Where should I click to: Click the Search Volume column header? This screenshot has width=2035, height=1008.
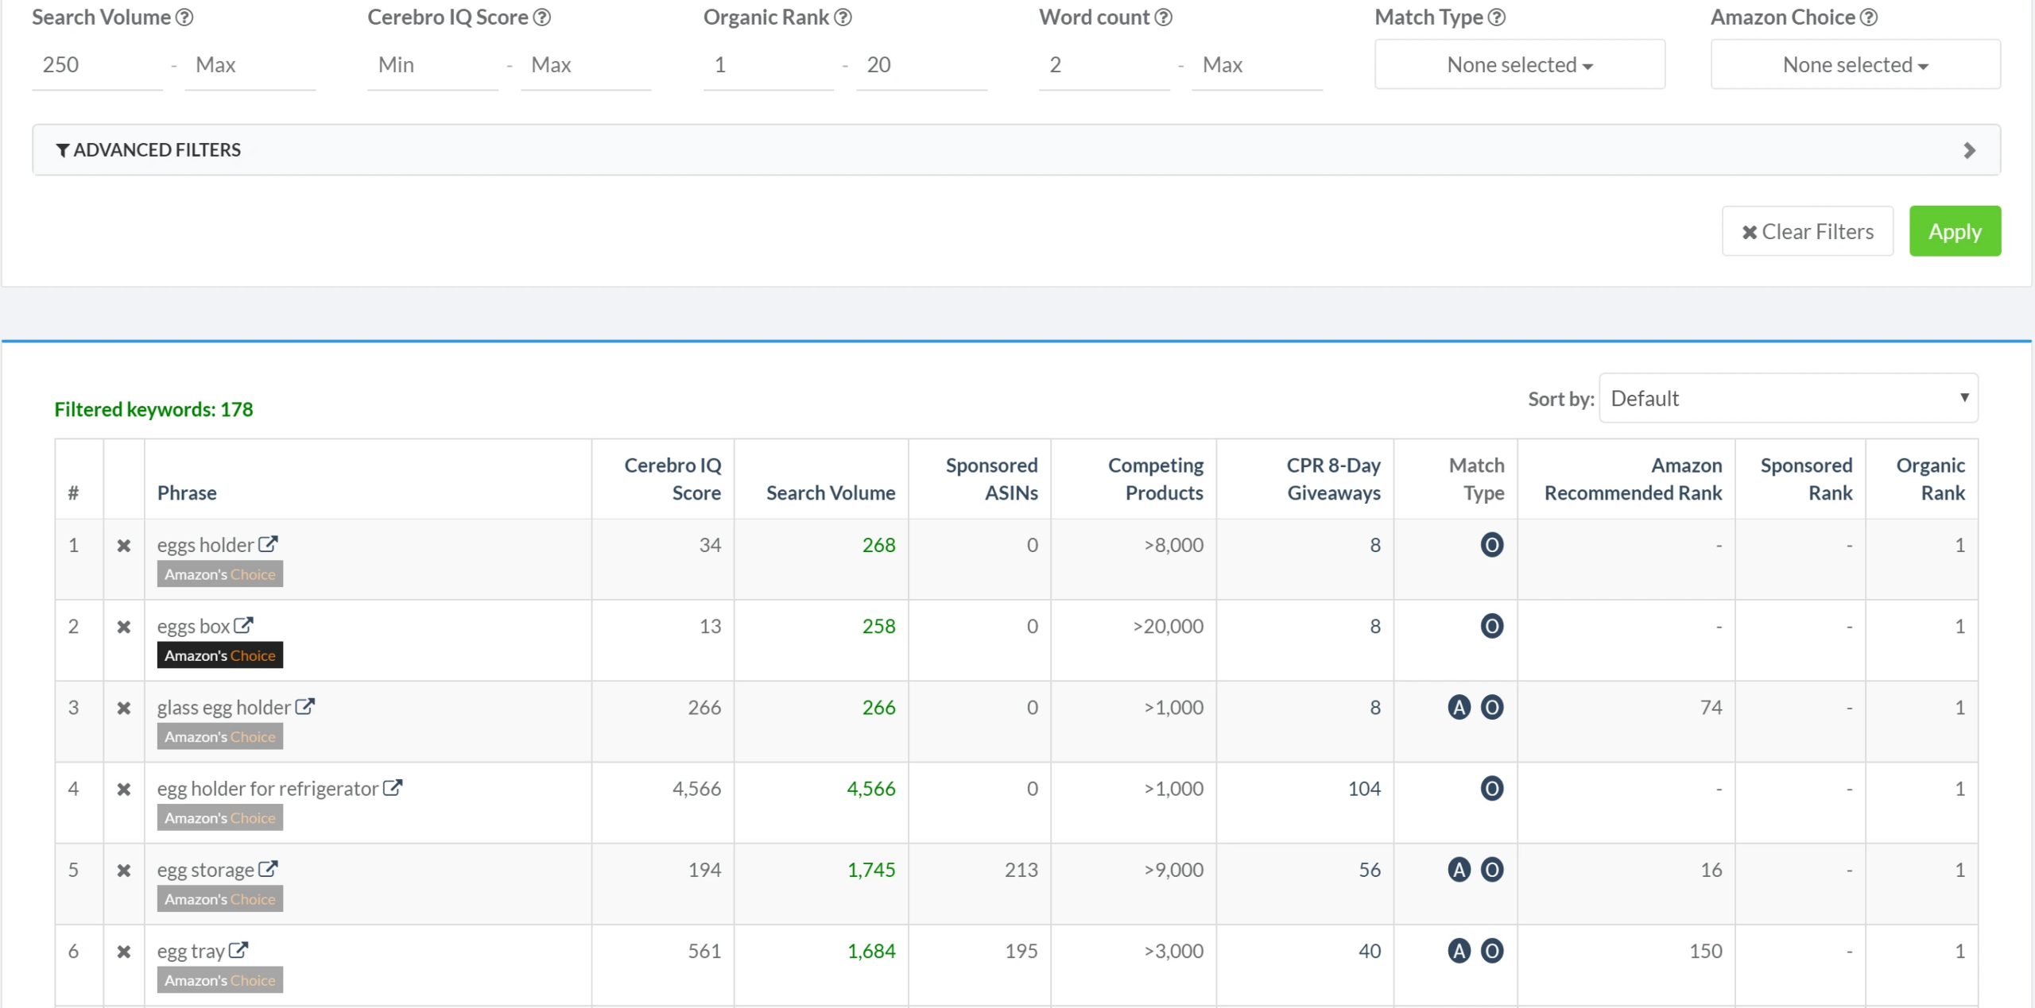pos(830,492)
